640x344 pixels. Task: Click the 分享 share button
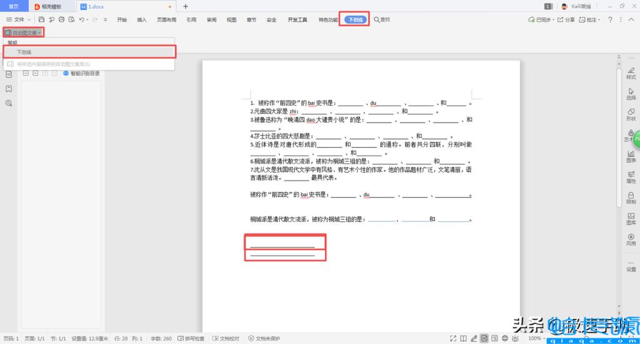click(x=566, y=19)
